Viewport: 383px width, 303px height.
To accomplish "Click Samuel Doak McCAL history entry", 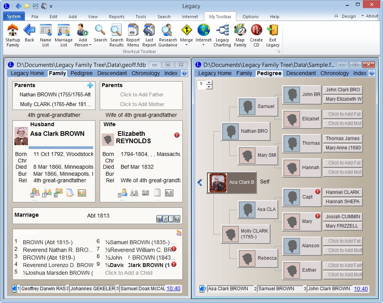I will [x=143, y=289].
